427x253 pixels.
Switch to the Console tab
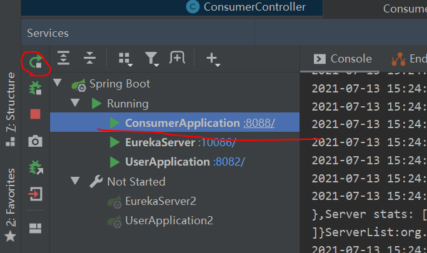coord(343,59)
